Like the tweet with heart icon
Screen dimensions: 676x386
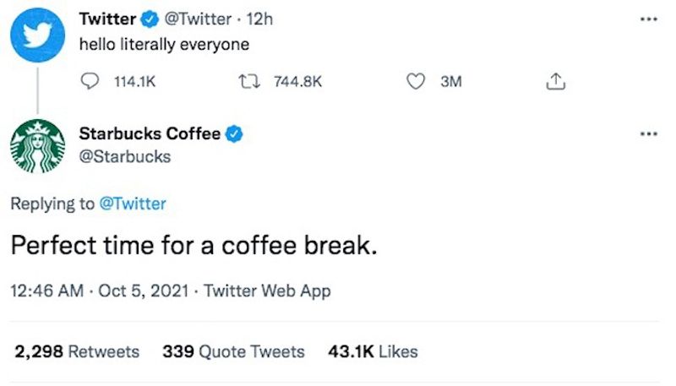(416, 82)
